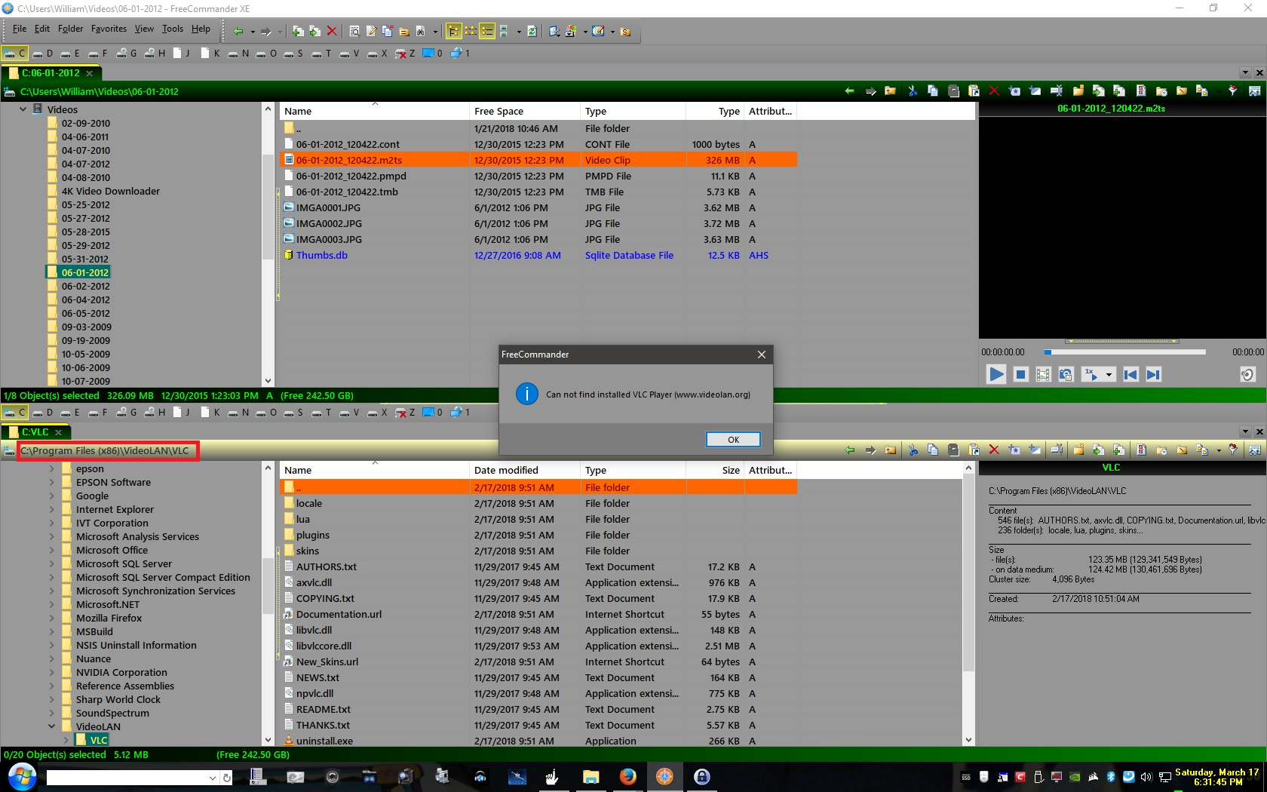Select drive G in top drive bar

(x=128, y=54)
